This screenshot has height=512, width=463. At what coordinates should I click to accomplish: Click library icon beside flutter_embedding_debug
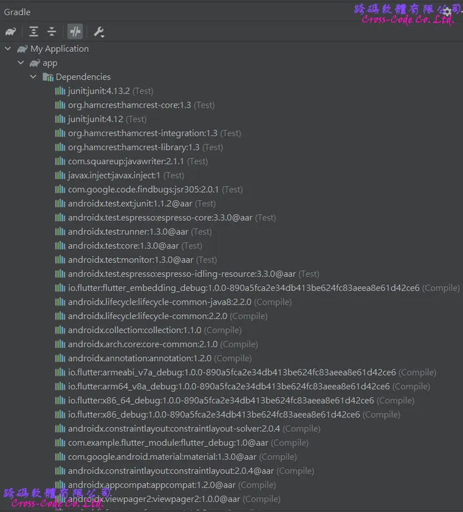coord(60,287)
